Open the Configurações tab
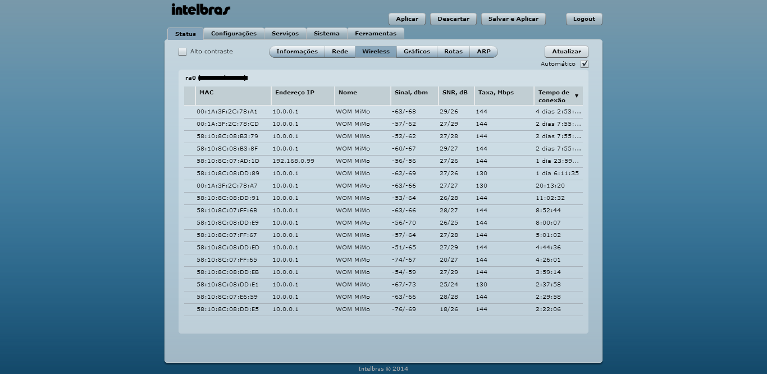 [234, 34]
